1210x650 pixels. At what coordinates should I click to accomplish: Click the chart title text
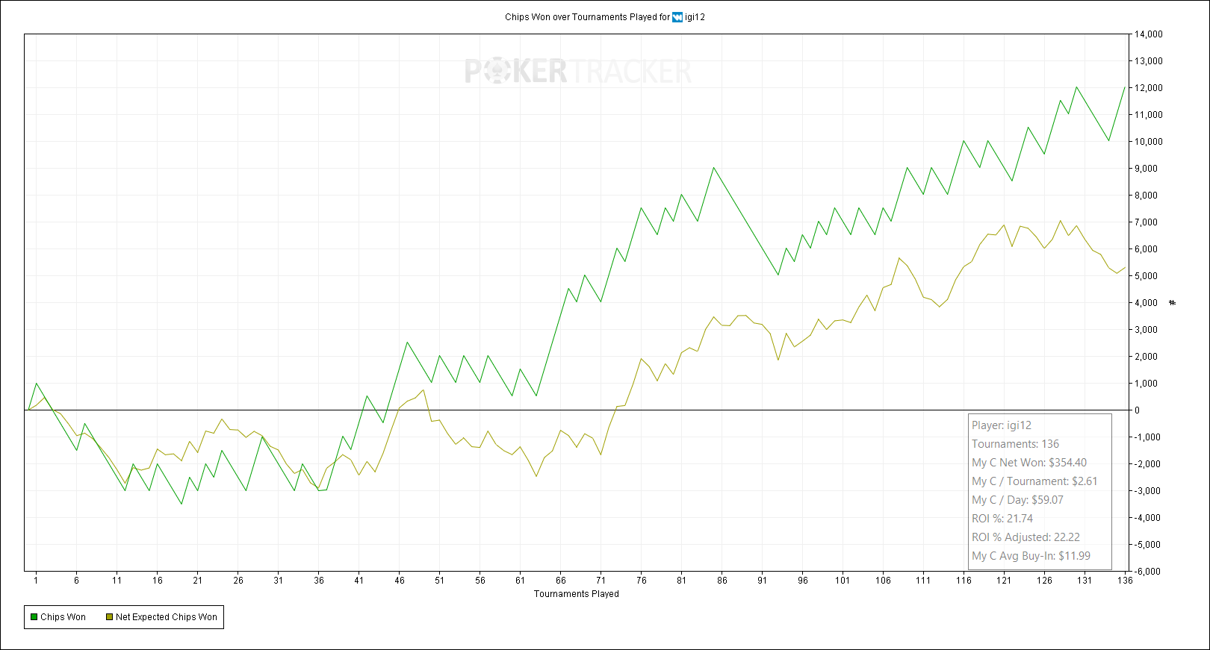[587, 17]
